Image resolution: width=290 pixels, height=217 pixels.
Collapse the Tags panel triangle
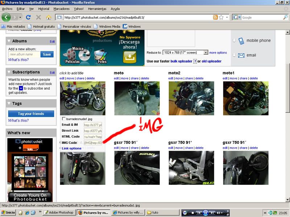[x=9, y=103]
